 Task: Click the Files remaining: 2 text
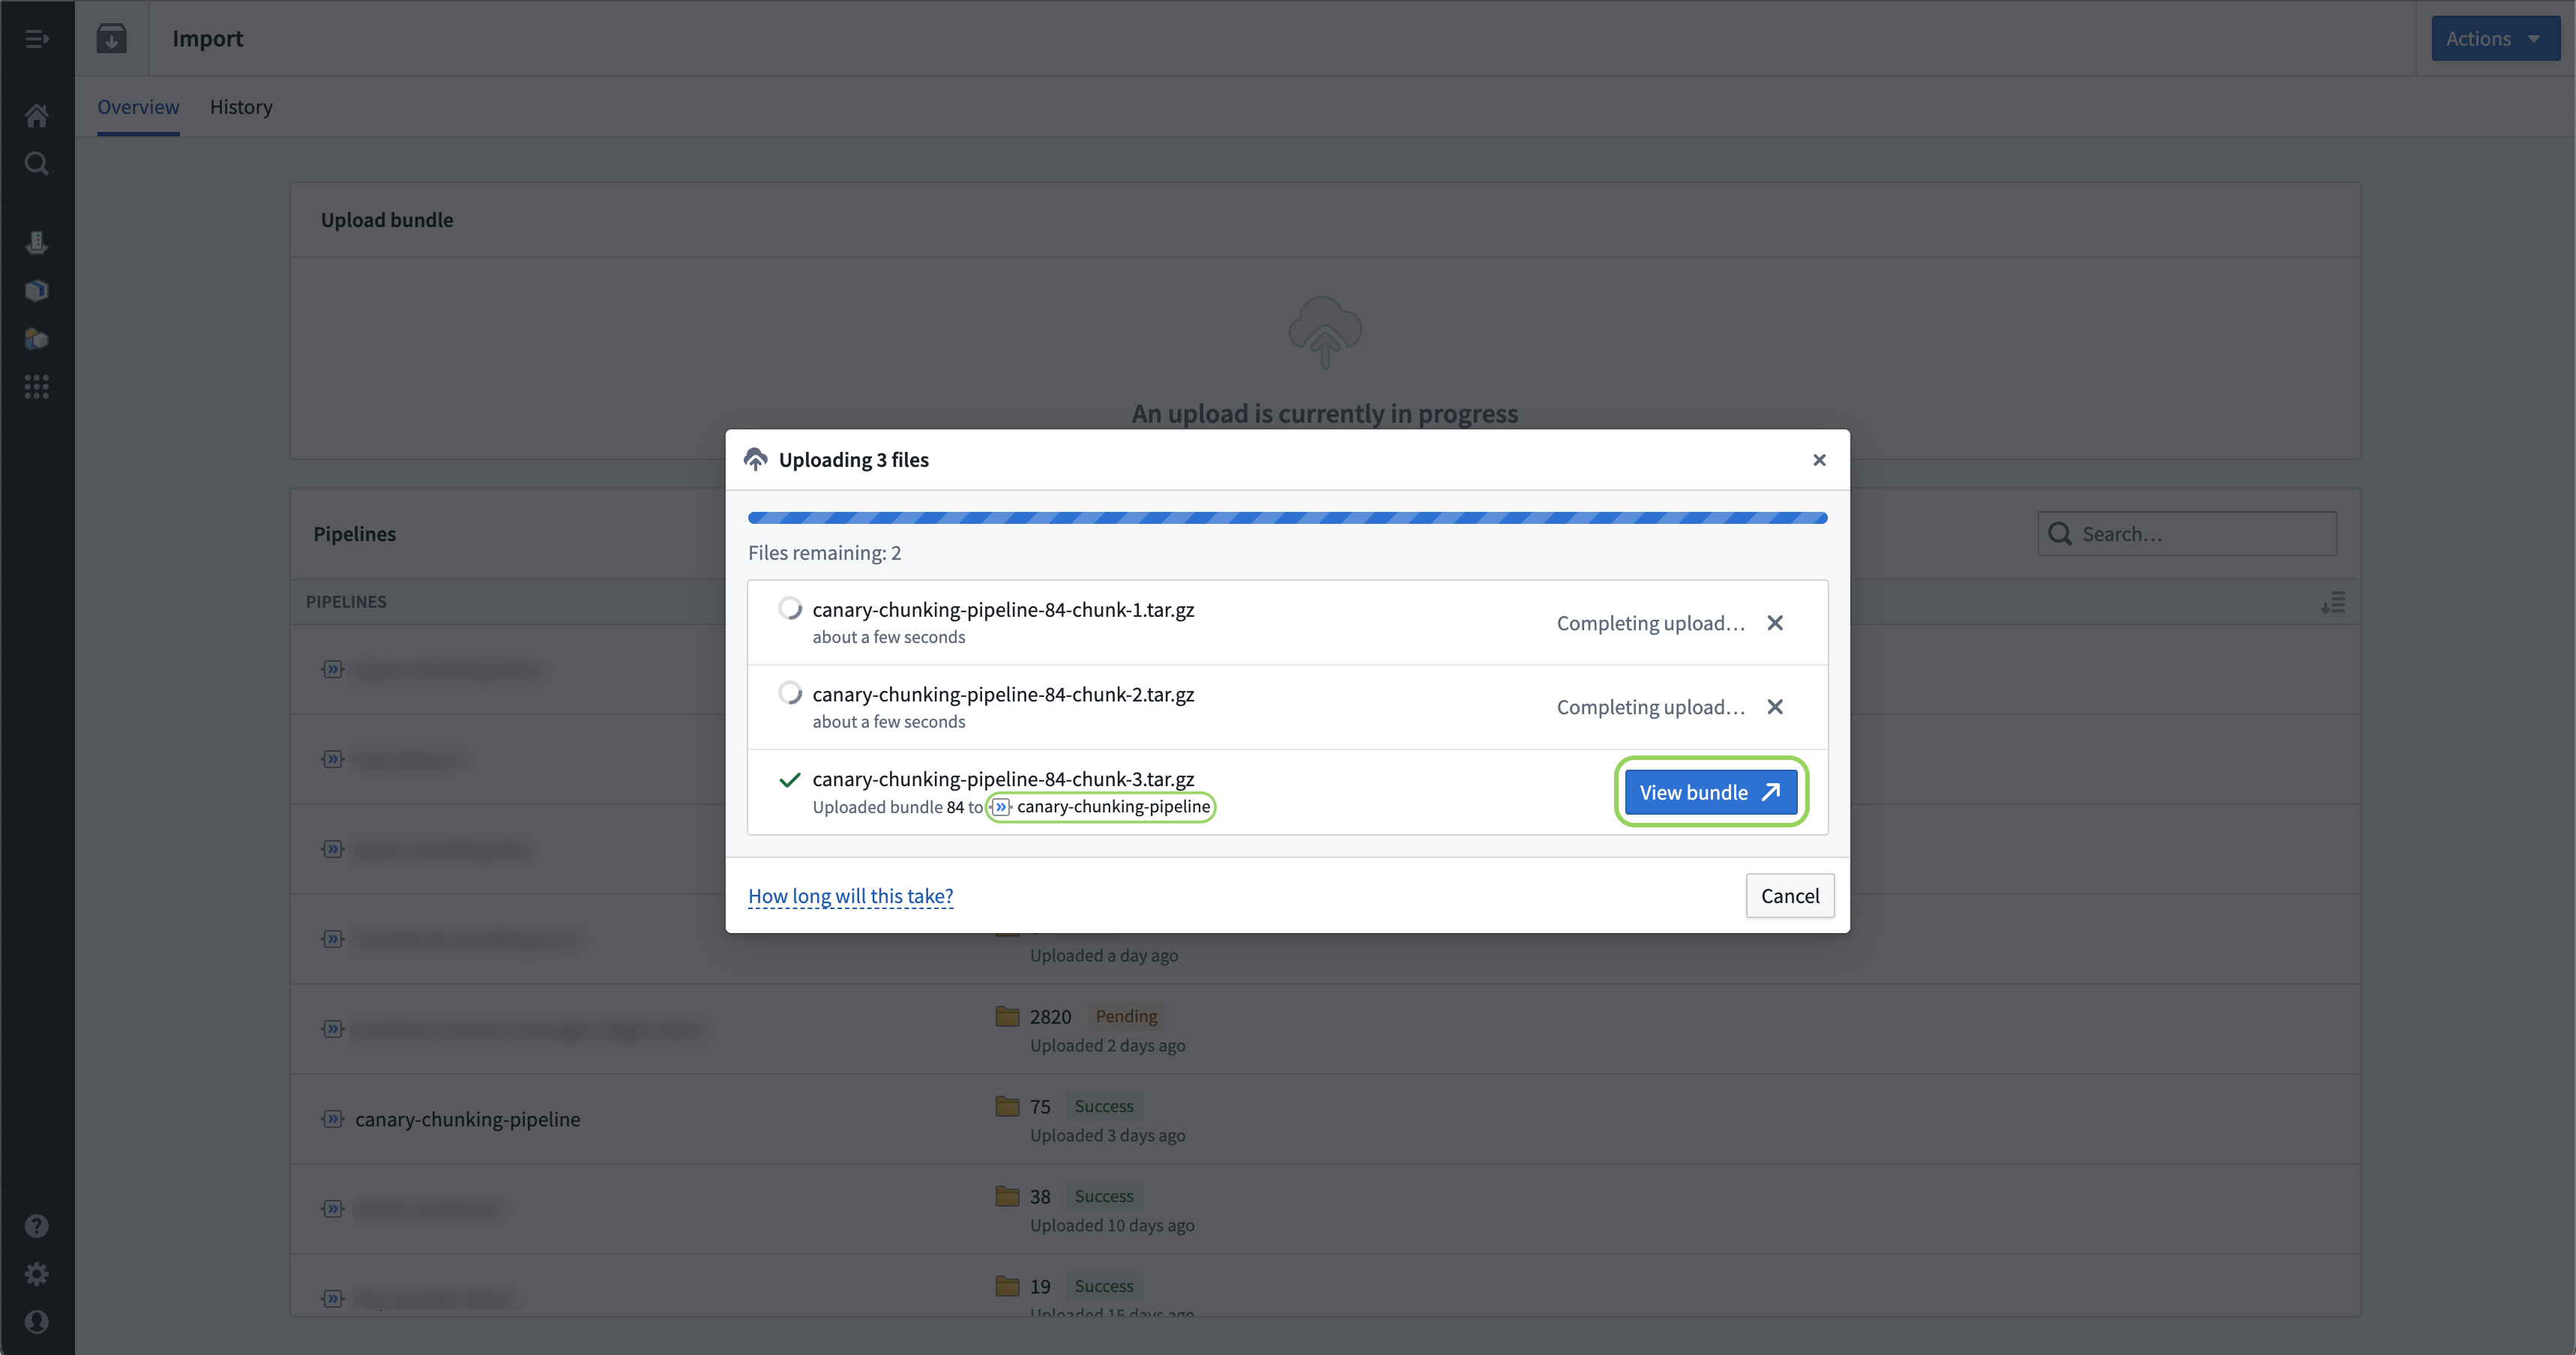[x=825, y=553]
